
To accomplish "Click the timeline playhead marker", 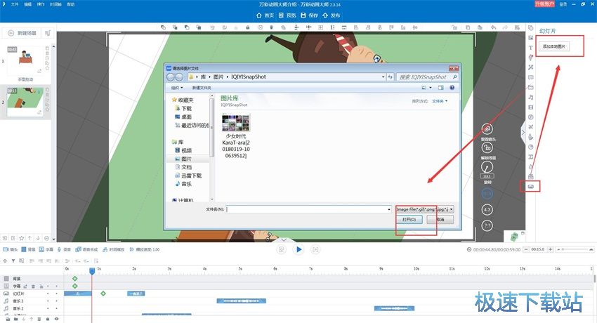I will tap(92, 271).
